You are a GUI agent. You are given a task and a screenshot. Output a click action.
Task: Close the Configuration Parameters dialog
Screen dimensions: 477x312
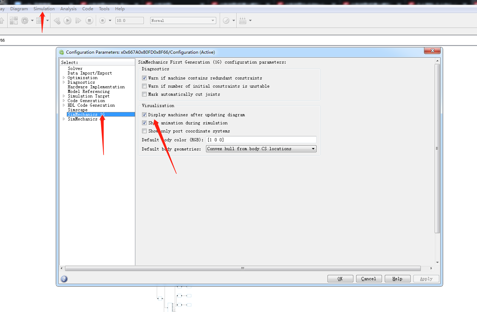point(432,51)
